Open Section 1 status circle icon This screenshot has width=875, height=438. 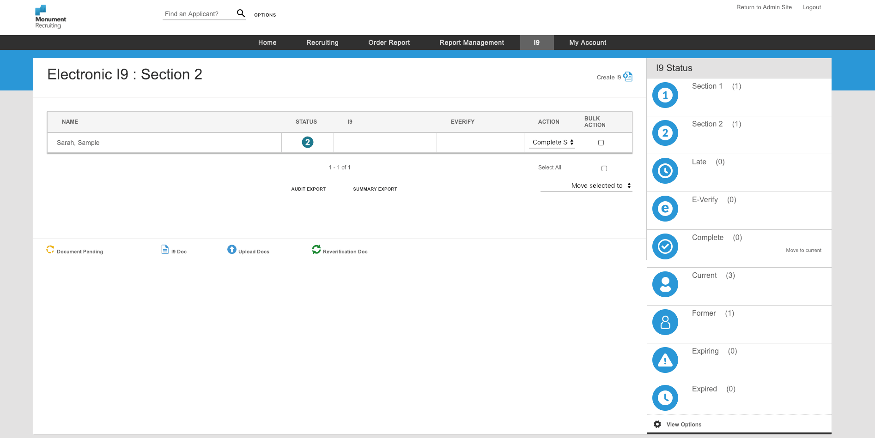point(665,95)
